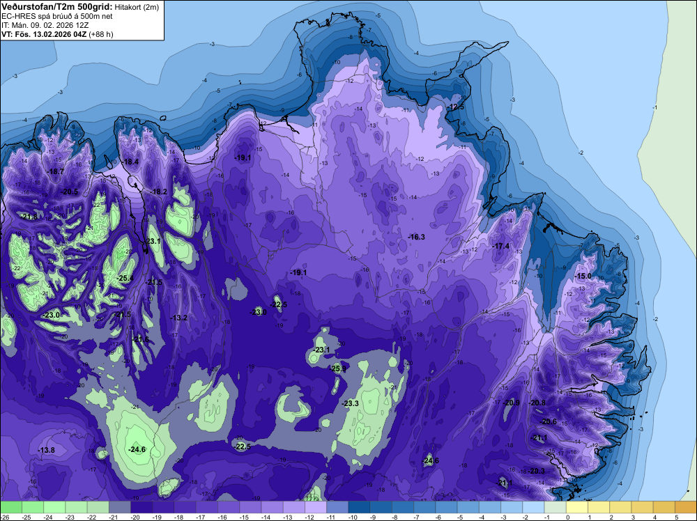Select the legend swatch labeled -15

point(250,507)
